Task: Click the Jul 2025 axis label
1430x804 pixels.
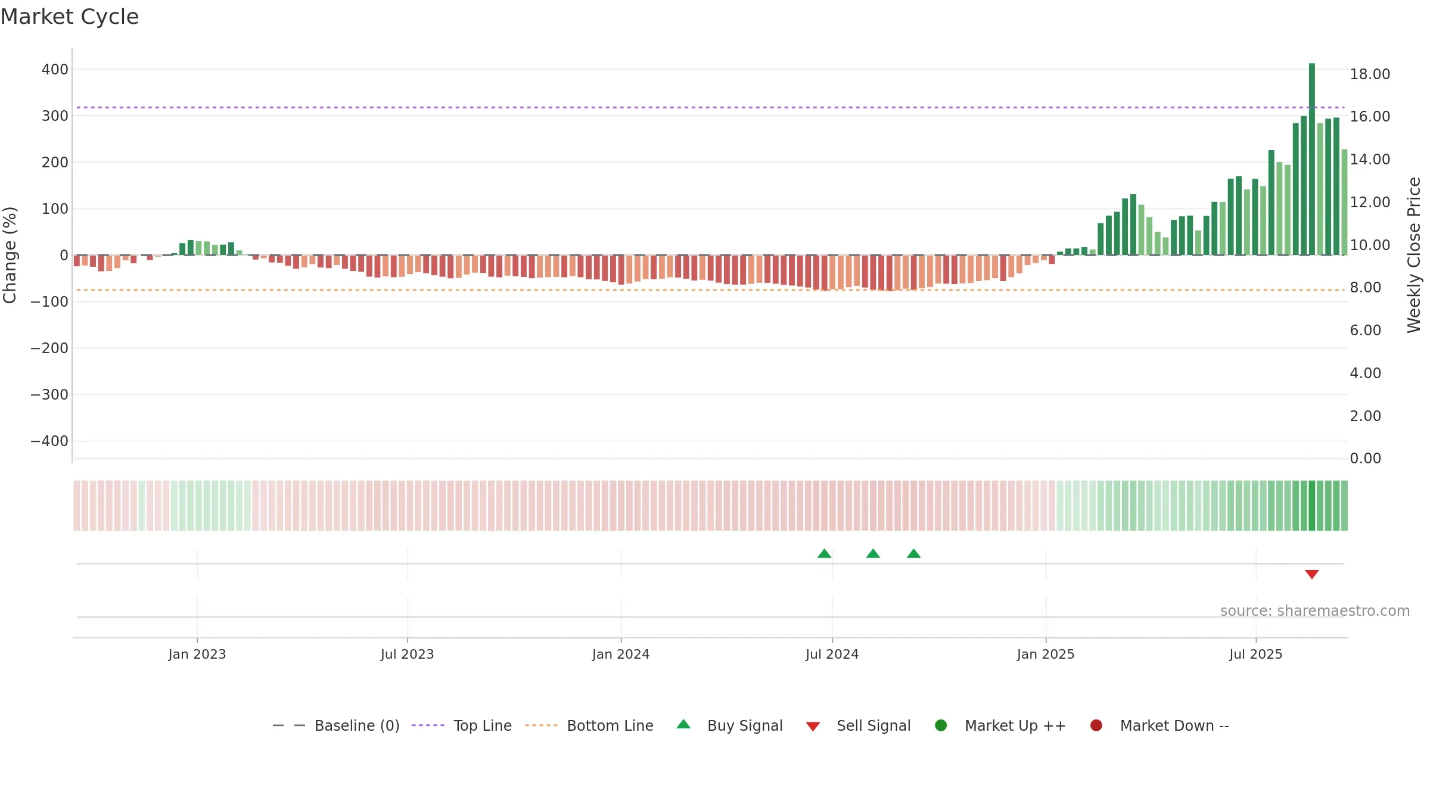Action: coord(1256,654)
